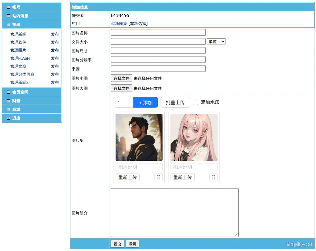Expand the 财务 section plus icon
316x251 pixels.
coord(8,101)
